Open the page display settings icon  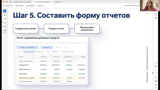tap(156, 81)
